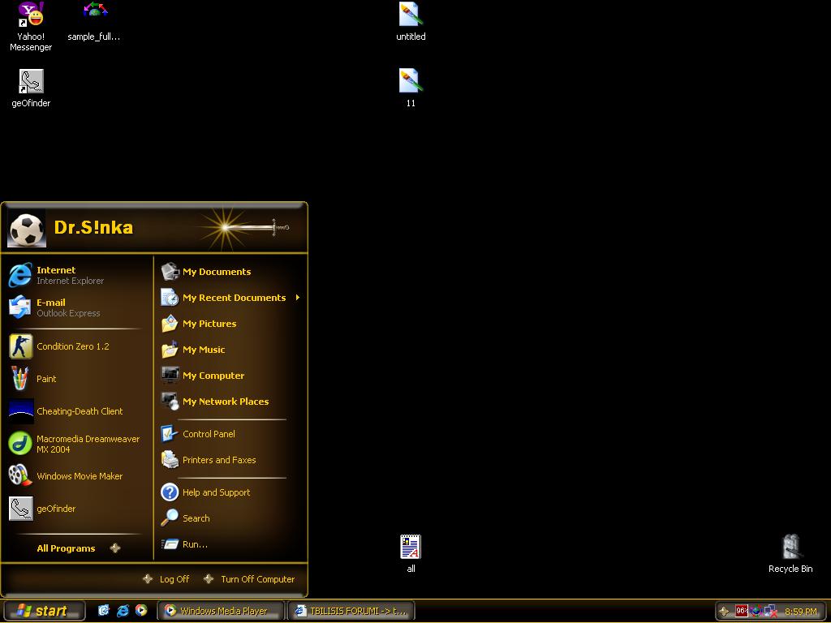The width and height of the screenshot is (831, 623).
Task: Switch to Windows Media Player taskbar button
Action: 221,611
